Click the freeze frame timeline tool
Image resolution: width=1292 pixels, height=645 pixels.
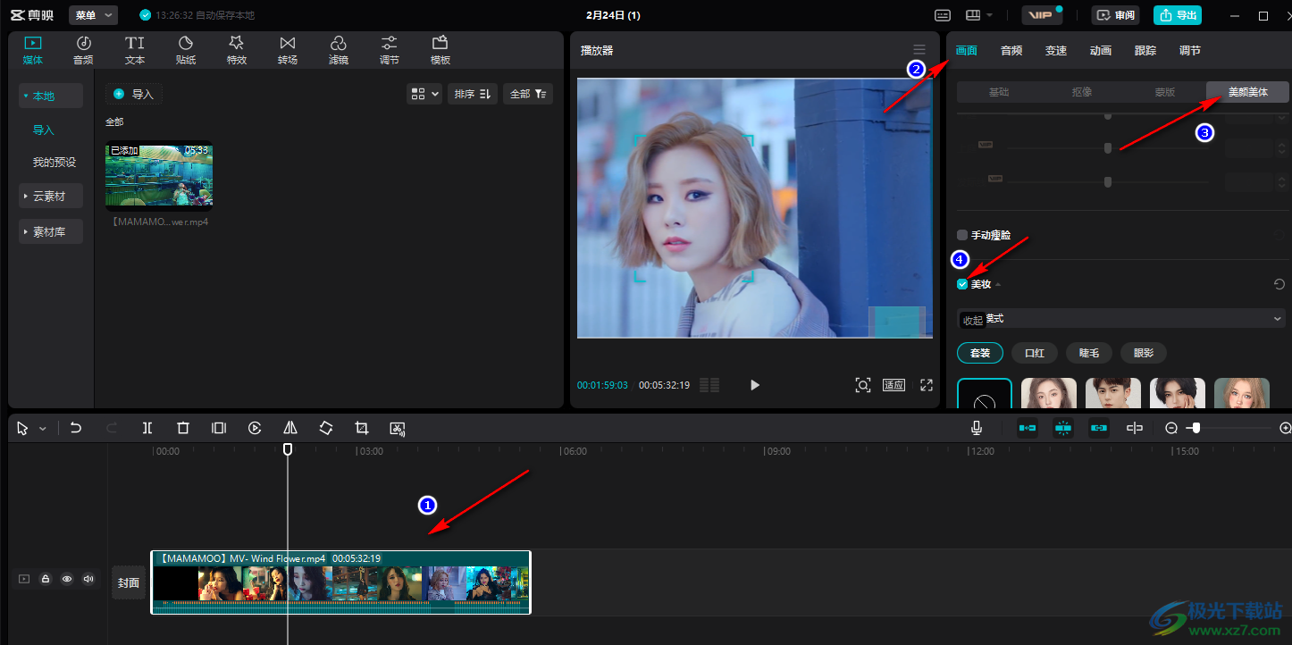pos(219,428)
